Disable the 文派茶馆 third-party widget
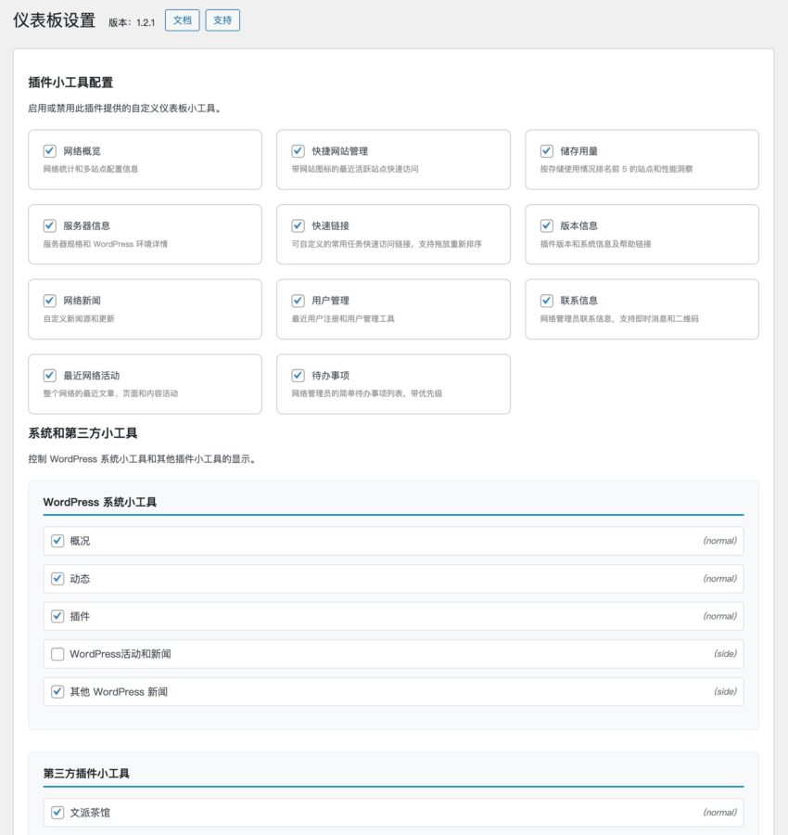 (57, 813)
